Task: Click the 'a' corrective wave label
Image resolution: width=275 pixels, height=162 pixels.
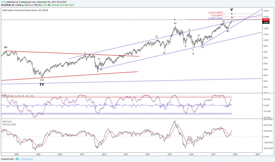Action: click(185, 46)
